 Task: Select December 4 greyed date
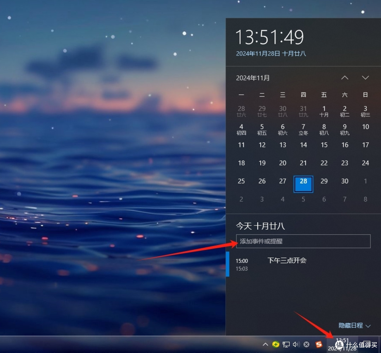point(283,199)
